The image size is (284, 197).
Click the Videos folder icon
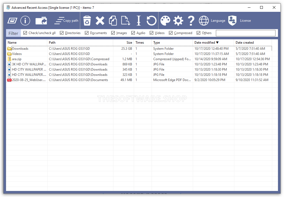pos(9,54)
